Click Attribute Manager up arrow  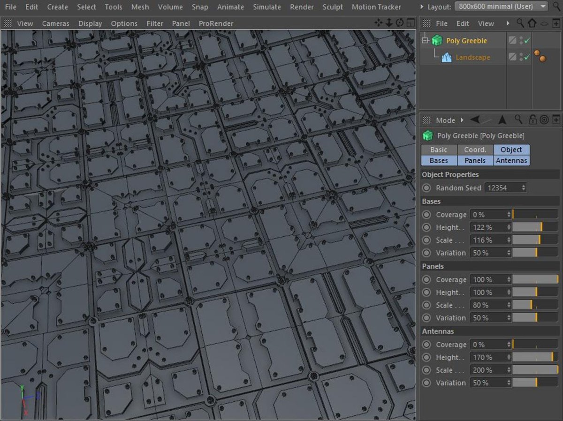[502, 120]
